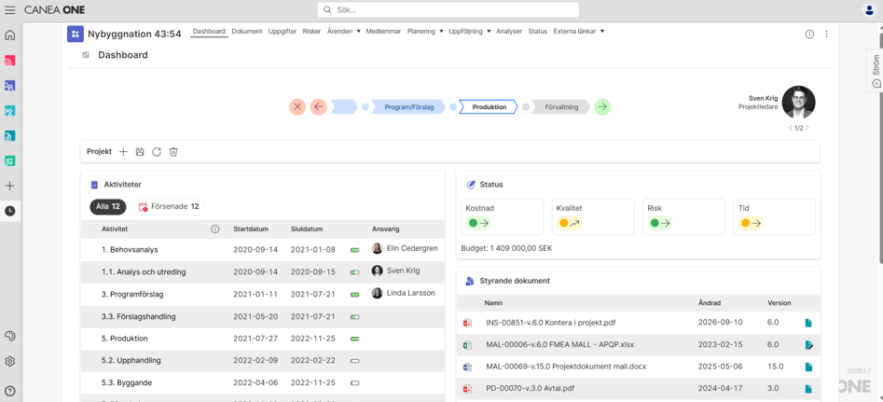Open the clock history sidebar icon

(x=10, y=211)
